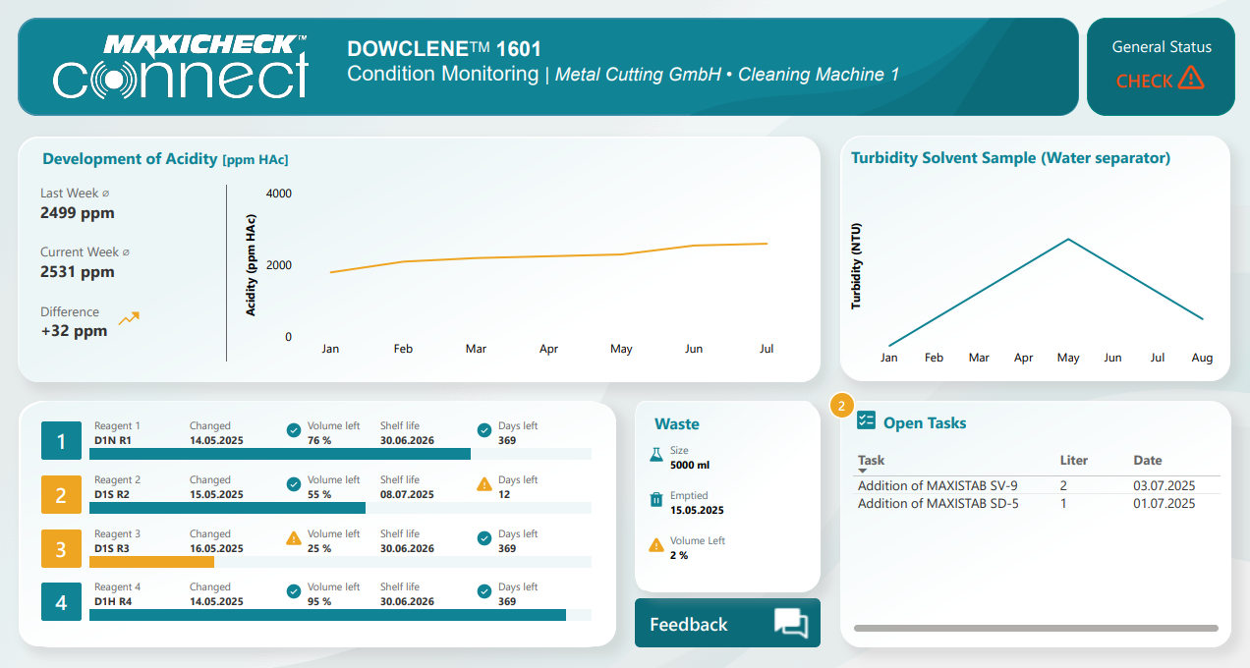Screen dimensions: 1250x668
Task: Click the Turbidity Solvent Sample title
Action: point(1010,158)
